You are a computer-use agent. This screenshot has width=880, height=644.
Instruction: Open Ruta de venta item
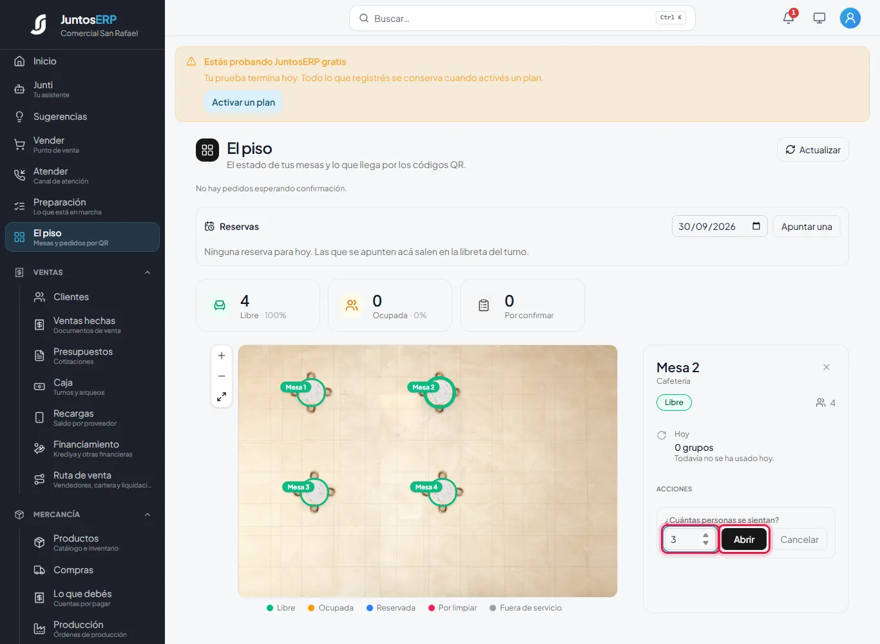[91, 479]
